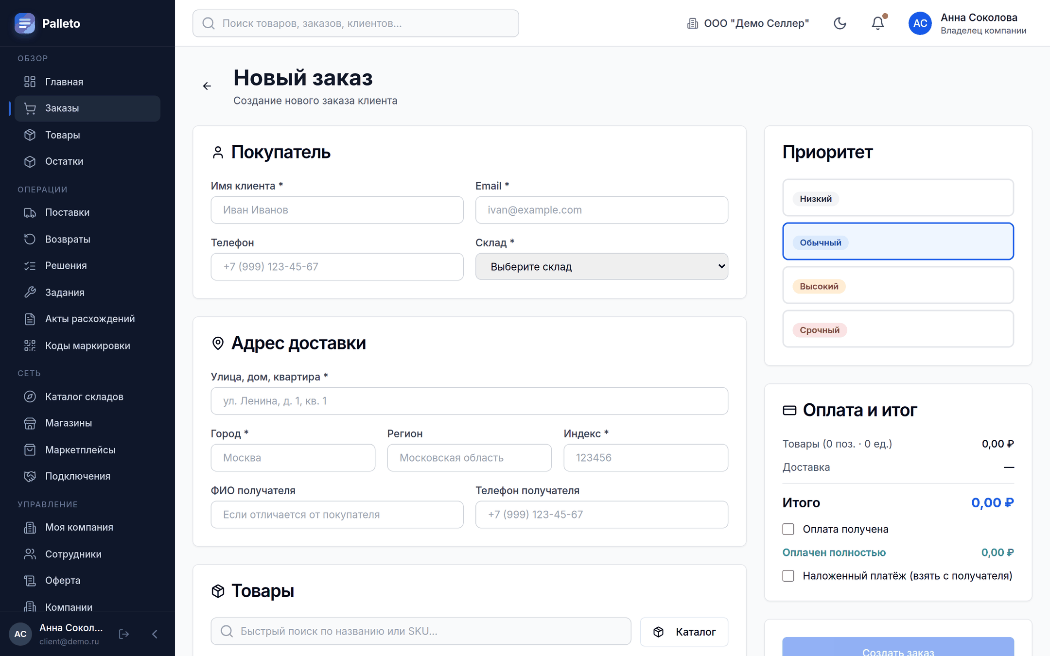The height and width of the screenshot is (656, 1050).
Task: Click the Каталог button in Товары section
Action: [x=684, y=632]
